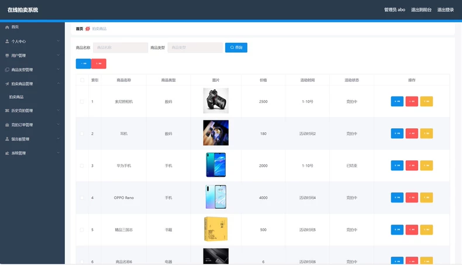Image resolution: width=462 pixels, height=265 pixels.
Task: Focus the 商品类型 search input field
Action: pyautogui.click(x=195, y=47)
